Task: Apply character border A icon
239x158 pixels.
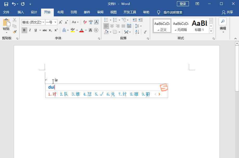Action: 96,22
